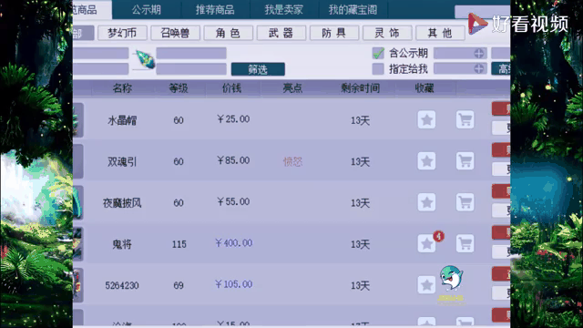Favorite the 夜魔披风 listing
583x328 pixels.
click(426, 202)
